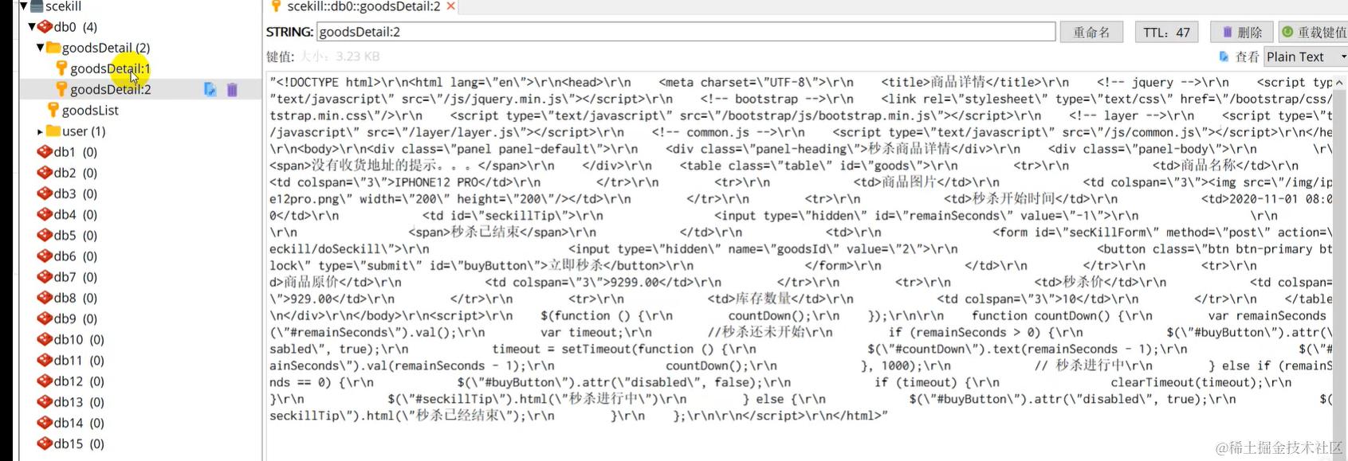Click the db4 database icon

45,214
